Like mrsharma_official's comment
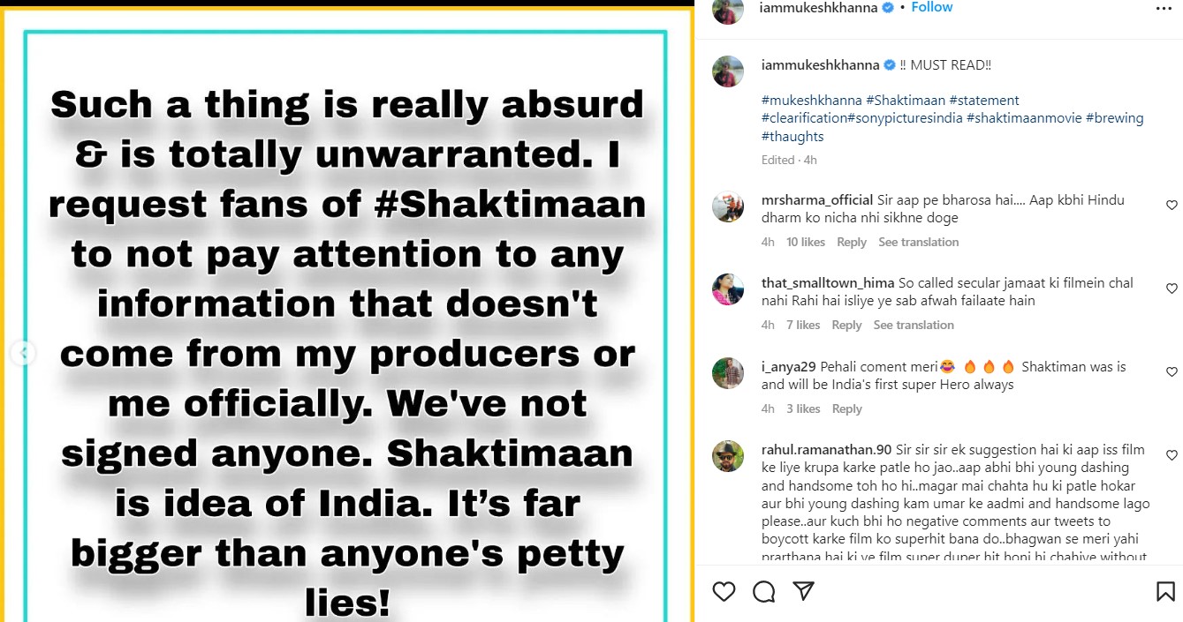 [x=1172, y=206]
